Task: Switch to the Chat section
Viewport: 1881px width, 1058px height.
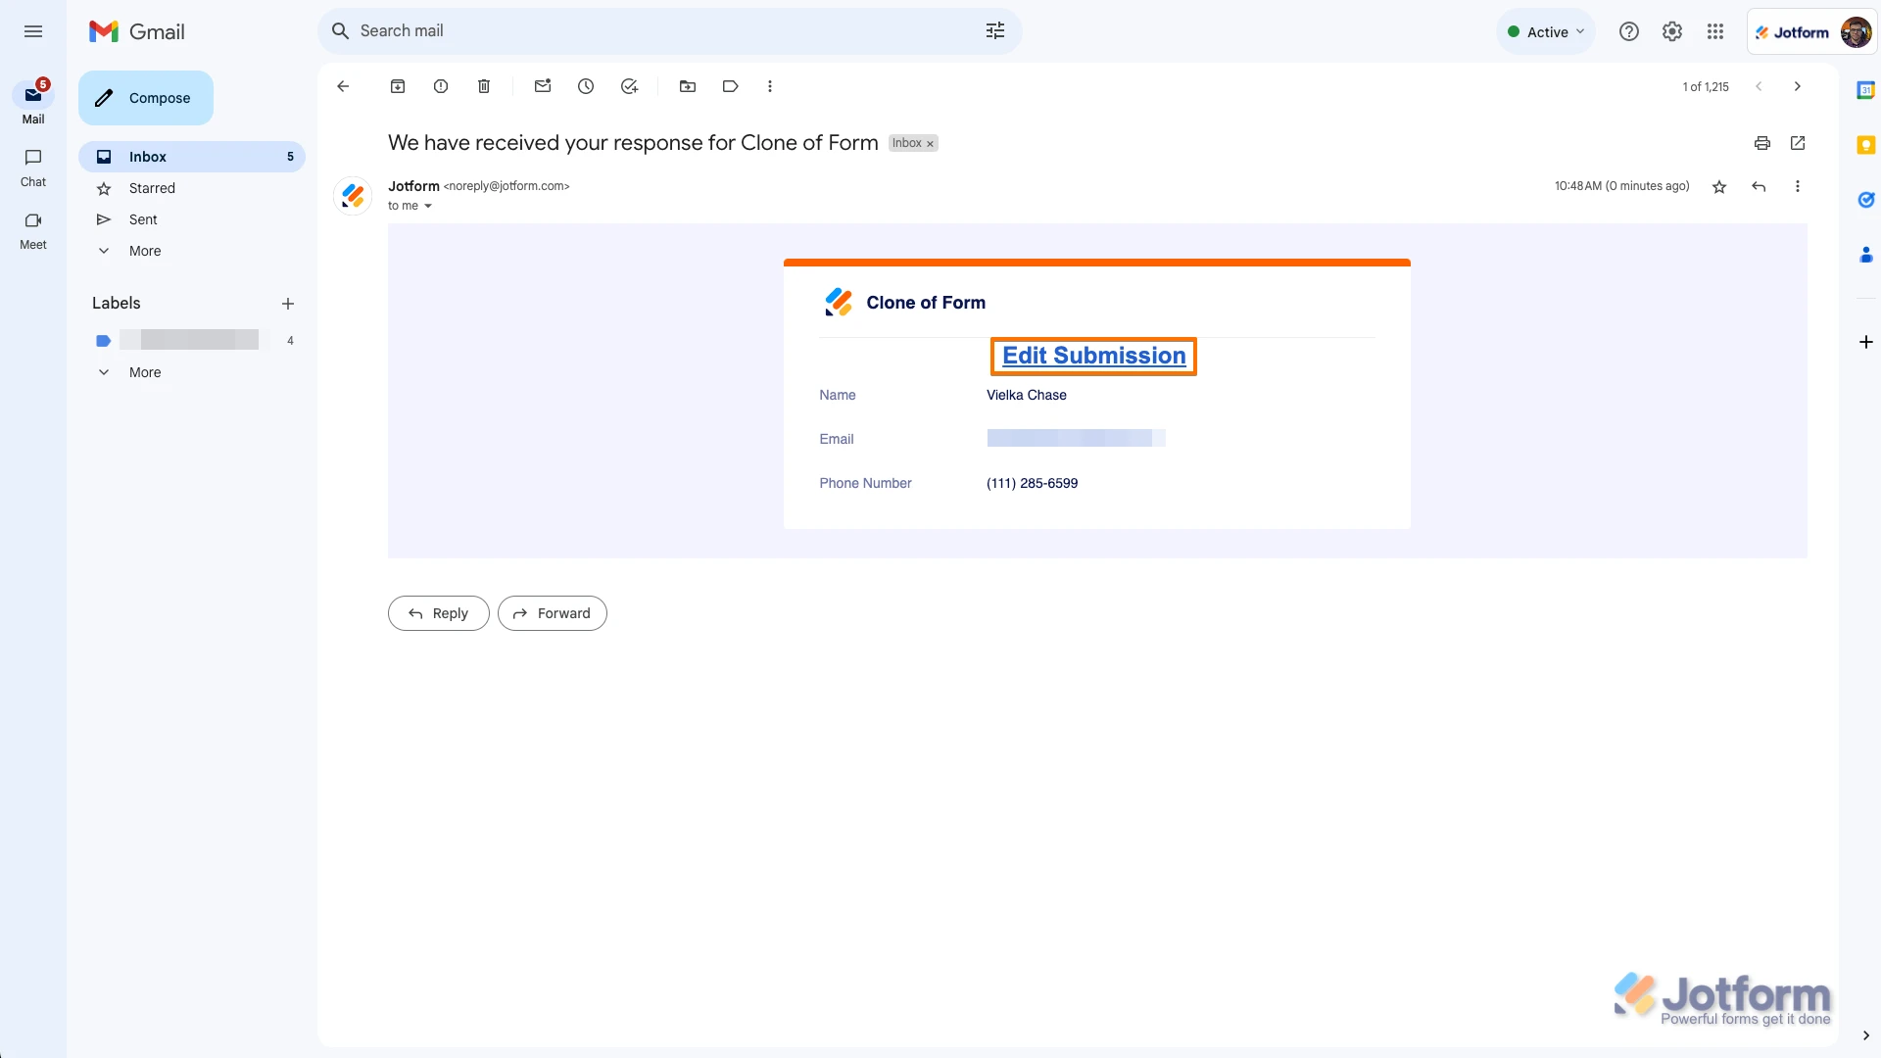Action: (32, 168)
